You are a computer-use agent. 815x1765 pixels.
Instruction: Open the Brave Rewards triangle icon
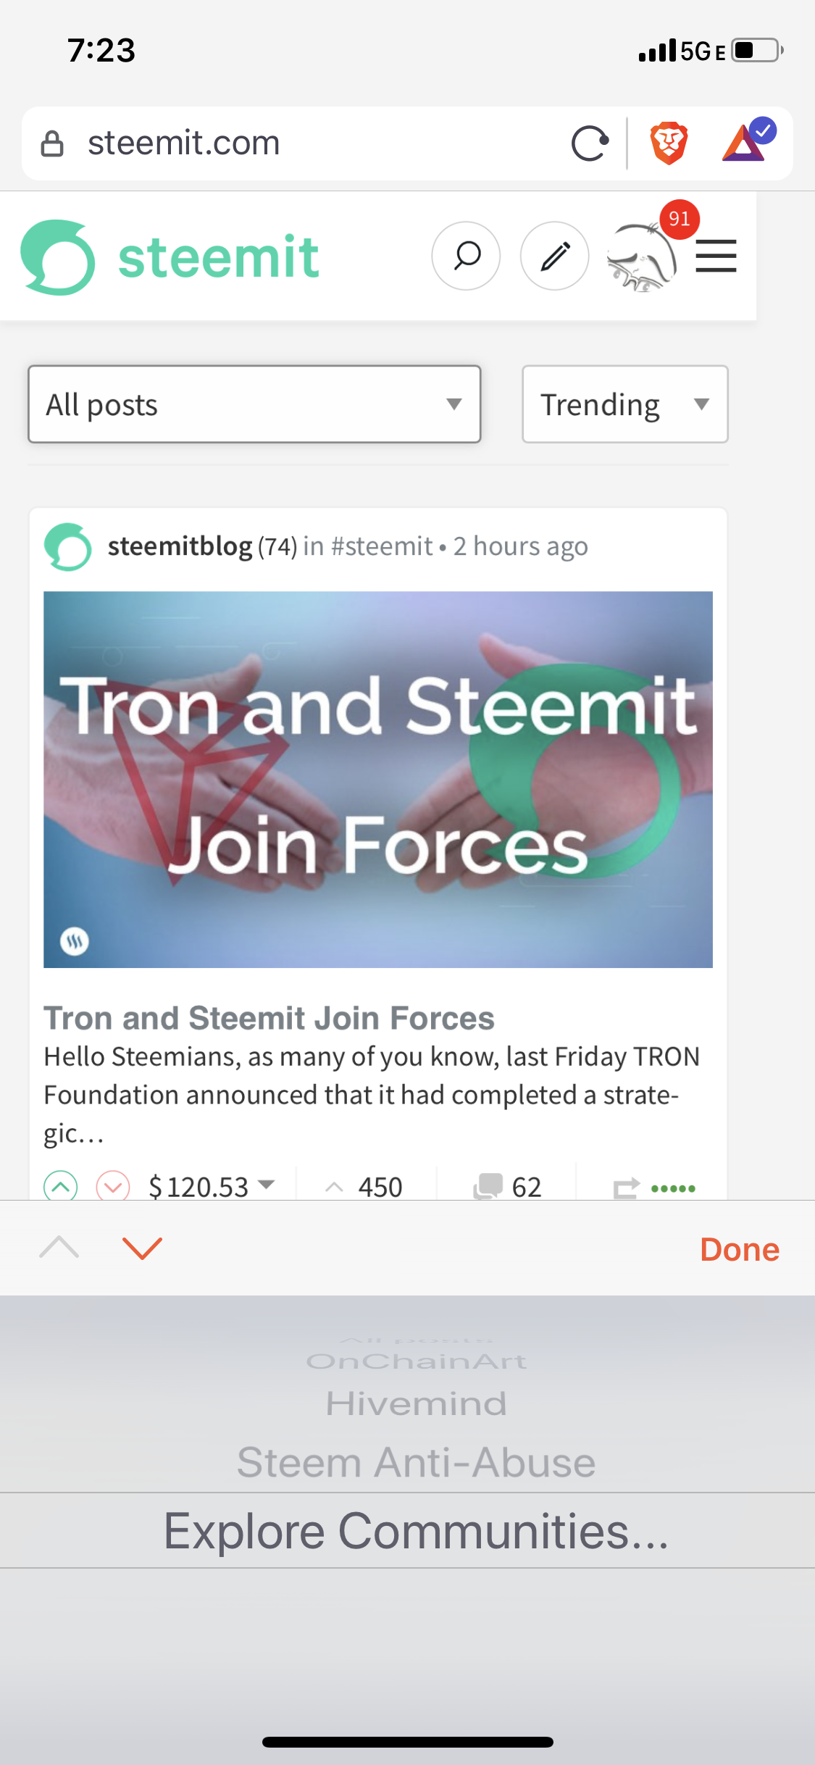click(x=748, y=140)
